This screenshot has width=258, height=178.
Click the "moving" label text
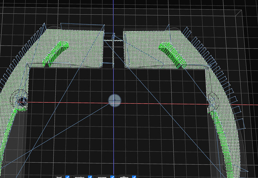[x=79, y=177]
